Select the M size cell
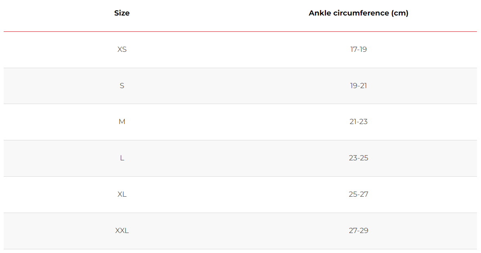The height and width of the screenshot is (253, 481). [122, 122]
